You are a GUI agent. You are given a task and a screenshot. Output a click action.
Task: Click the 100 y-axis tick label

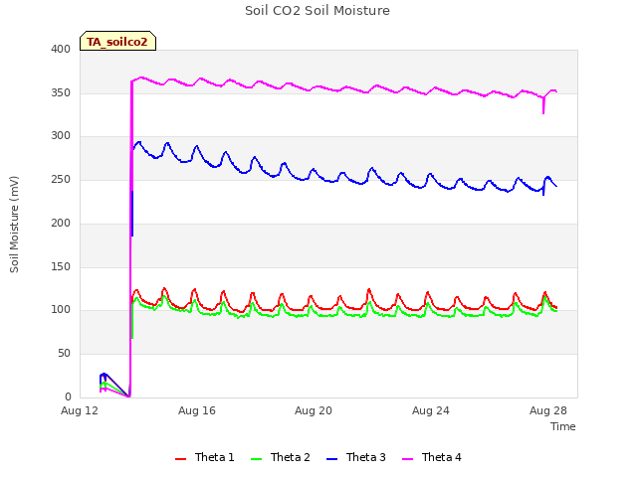[x=61, y=310]
